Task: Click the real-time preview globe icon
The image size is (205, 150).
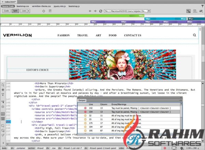Action: pos(182,148)
